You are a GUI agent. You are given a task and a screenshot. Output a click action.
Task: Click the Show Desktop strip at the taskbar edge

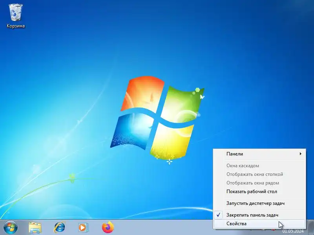(312, 228)
